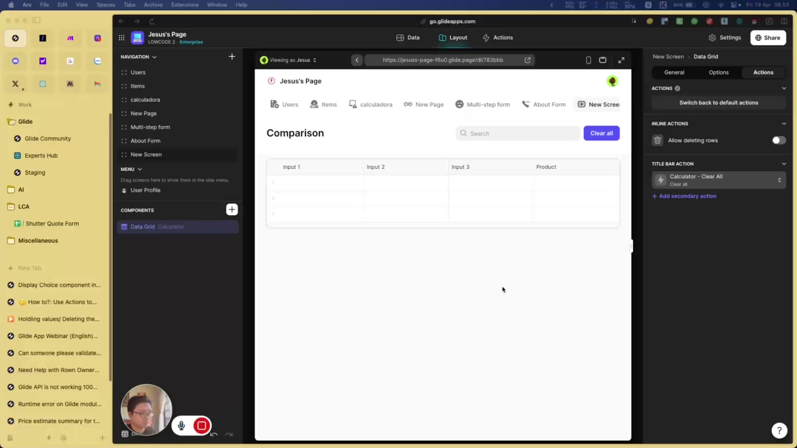Viewport: 797px width, 448px height.
Task: Expand preview to fullscreen
Action: [621, 60]
